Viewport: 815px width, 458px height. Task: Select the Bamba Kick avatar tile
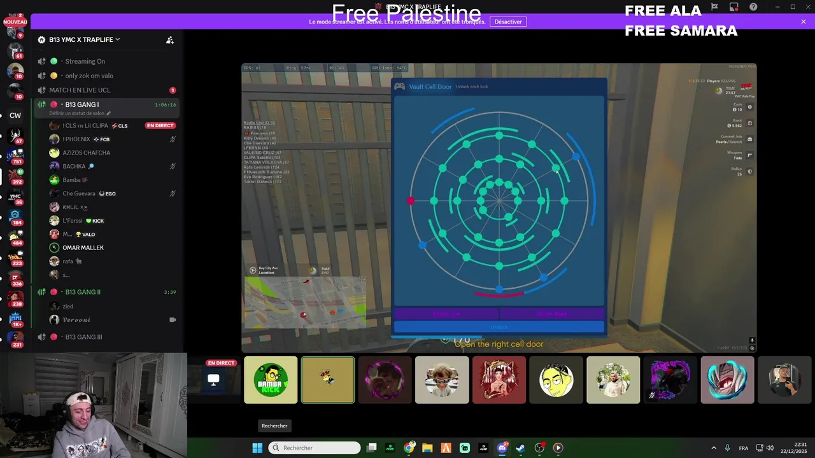coord(271,380)
